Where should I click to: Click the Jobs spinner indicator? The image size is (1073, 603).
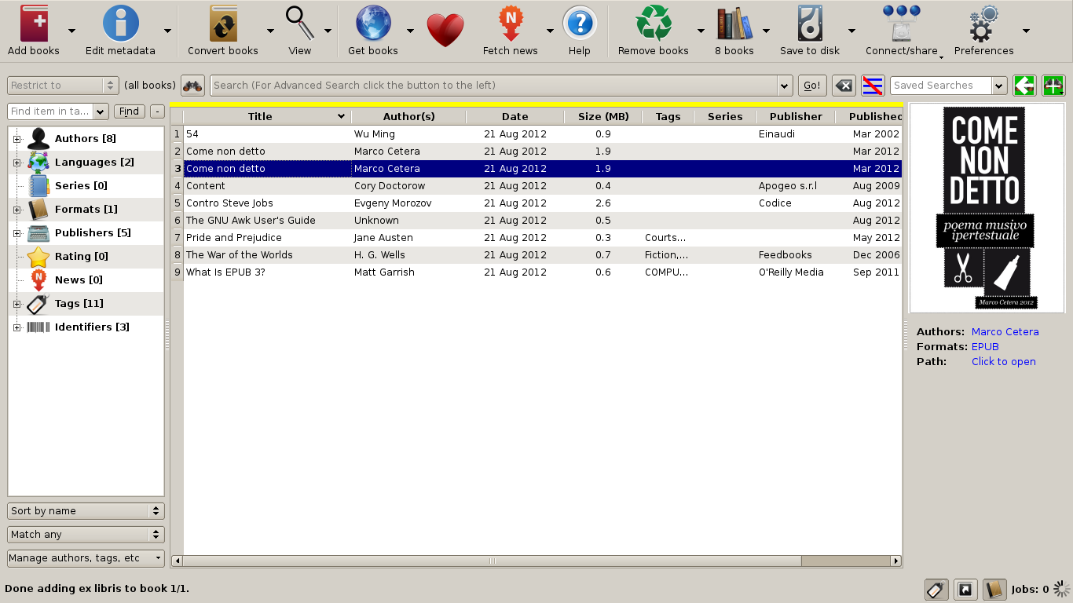(x=1062, y=589)
